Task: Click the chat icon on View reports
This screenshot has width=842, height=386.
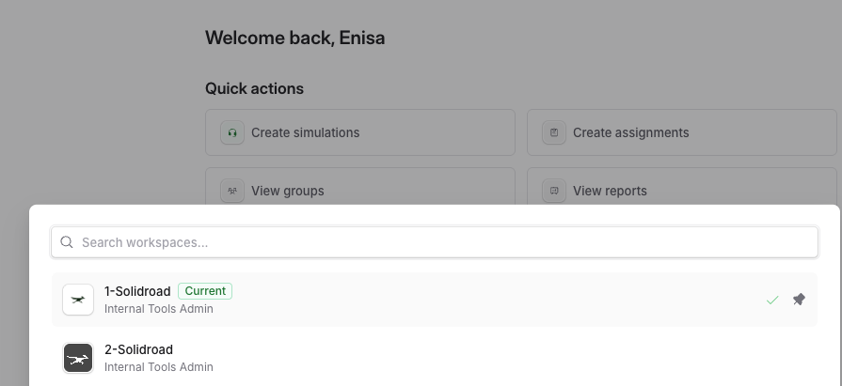Action: click(554, 191)
